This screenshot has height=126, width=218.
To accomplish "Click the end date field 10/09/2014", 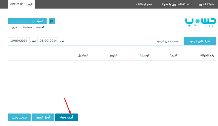I will (19, 41).
